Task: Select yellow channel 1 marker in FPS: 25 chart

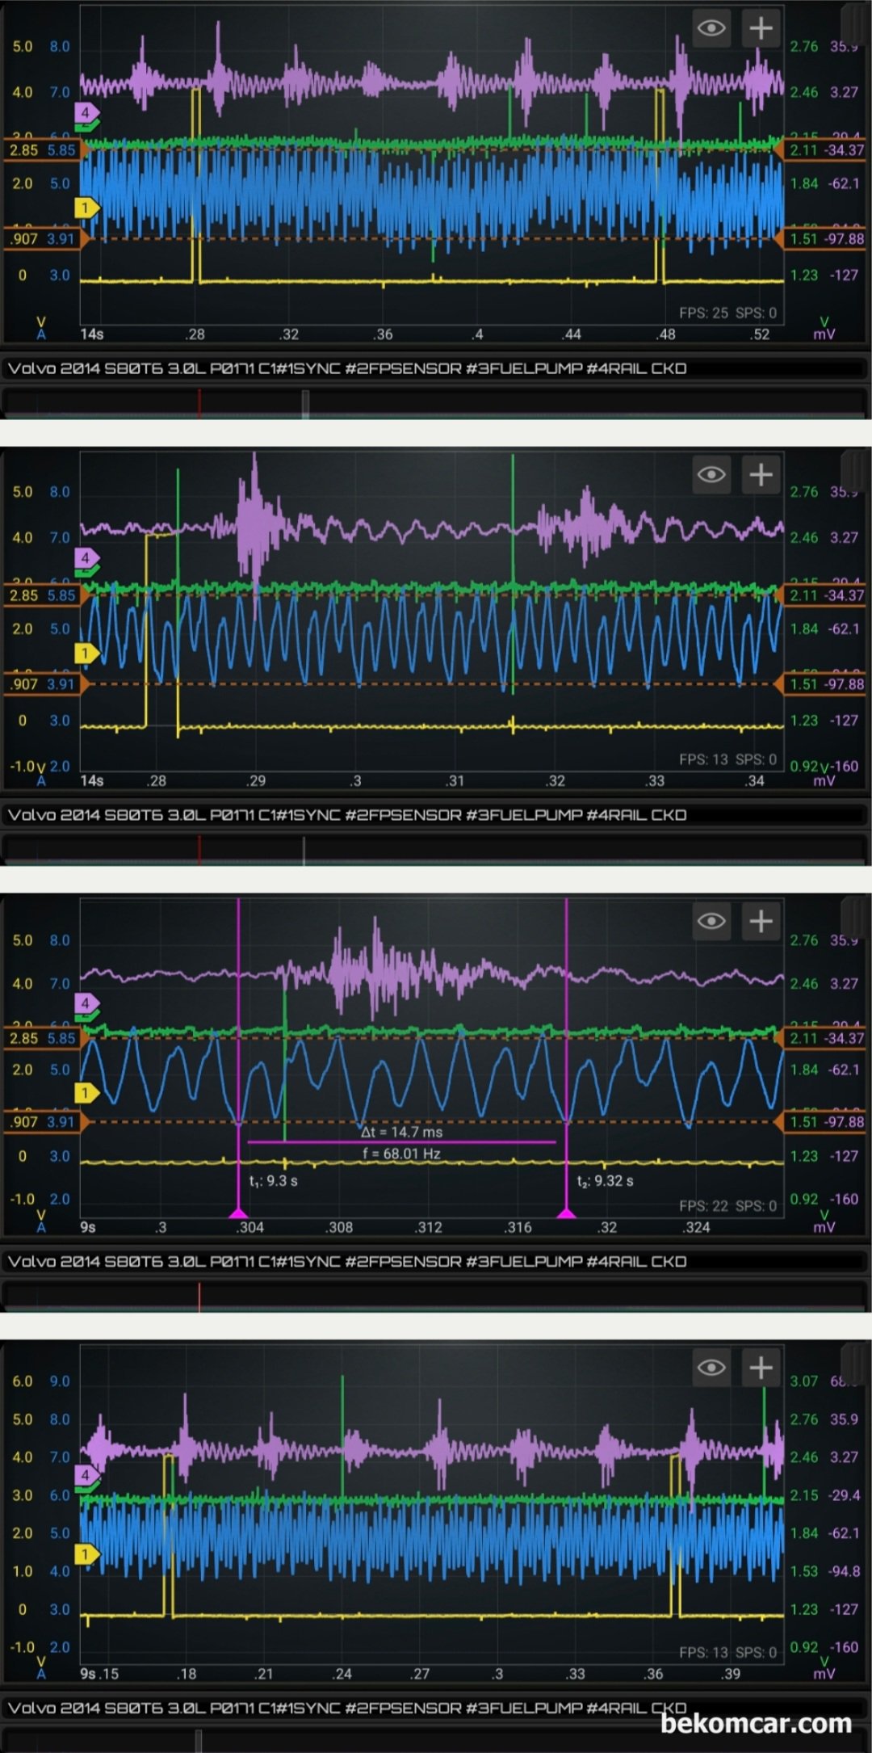Action: tap(86, 208)
